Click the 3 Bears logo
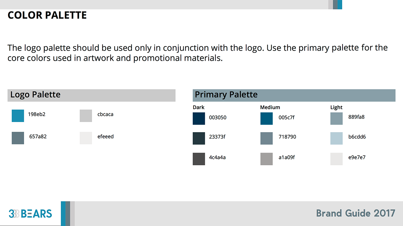The image size is (403, 226). coord(31,214)
